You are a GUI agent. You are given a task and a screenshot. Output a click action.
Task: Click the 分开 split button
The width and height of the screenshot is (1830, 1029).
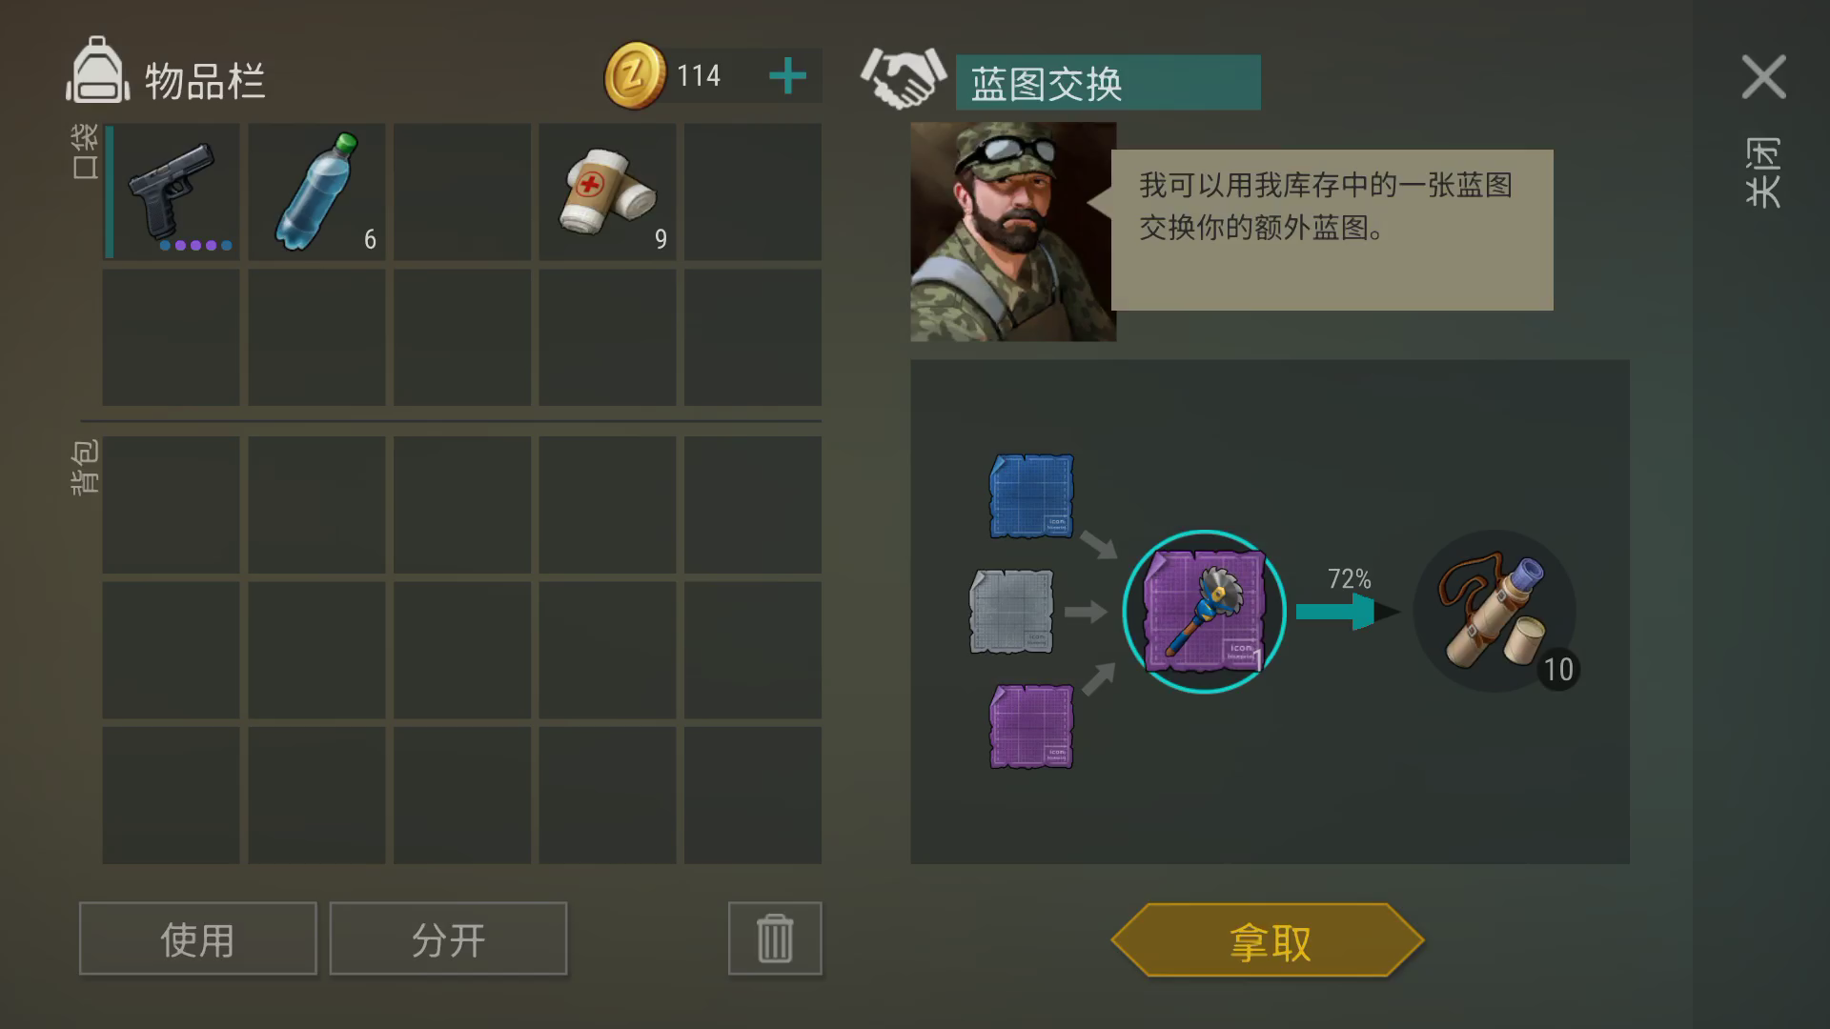(448, 938)
